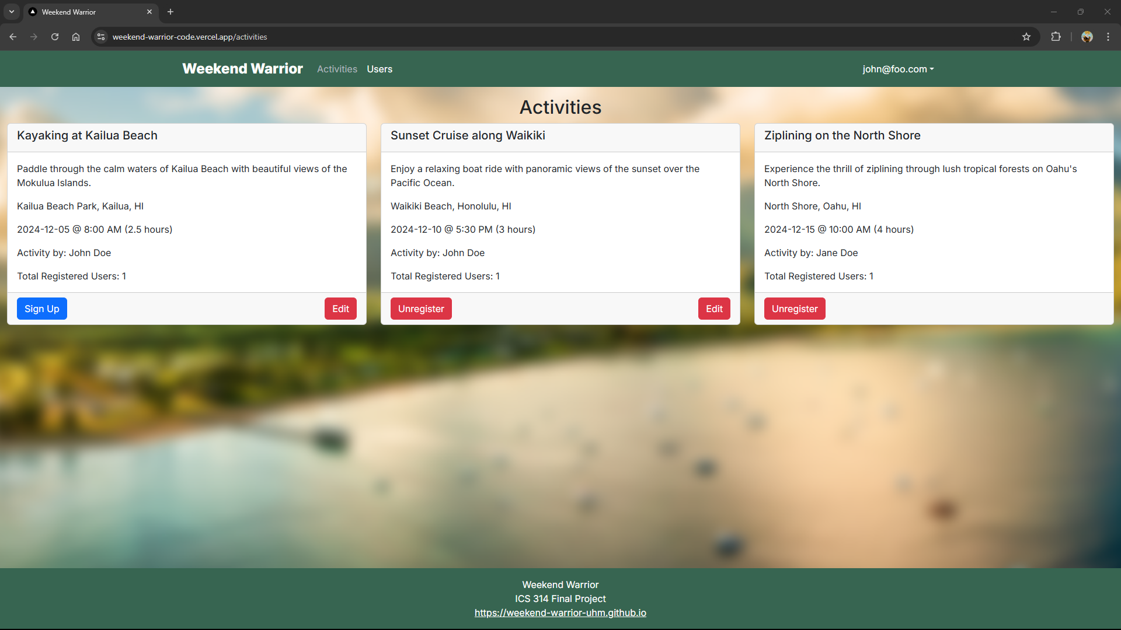The image size is (1121, 630).
Task: Reload the Activities page
Action: (x=54, y=36)
